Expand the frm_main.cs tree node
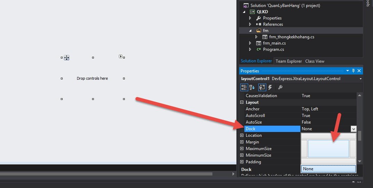 click(250, 43)
